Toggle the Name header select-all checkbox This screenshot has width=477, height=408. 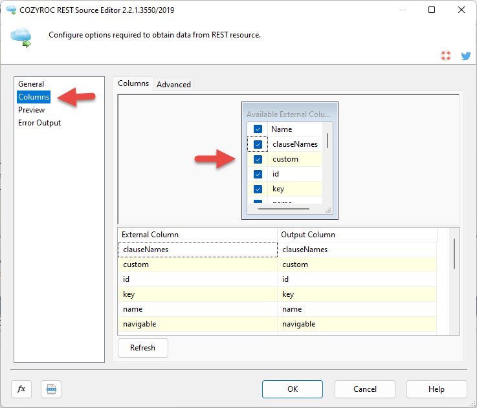(258, 129)
